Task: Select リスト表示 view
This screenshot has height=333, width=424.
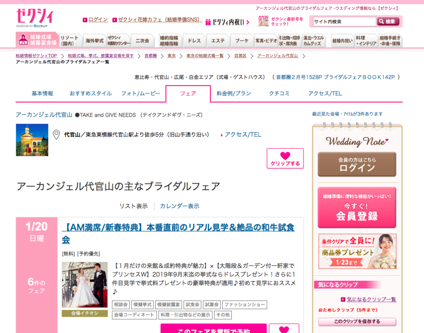Action: click(134, 206)
